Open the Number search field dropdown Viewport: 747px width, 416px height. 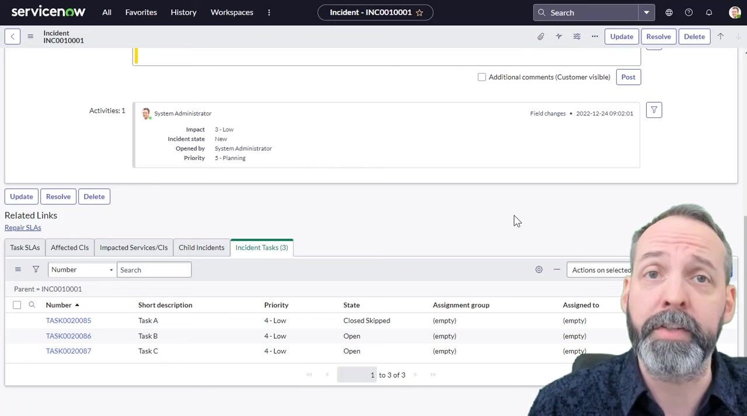(x=81, y=269)
